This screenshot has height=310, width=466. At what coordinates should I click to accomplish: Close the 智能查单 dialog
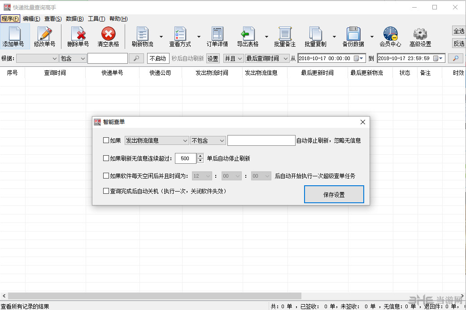362,122
